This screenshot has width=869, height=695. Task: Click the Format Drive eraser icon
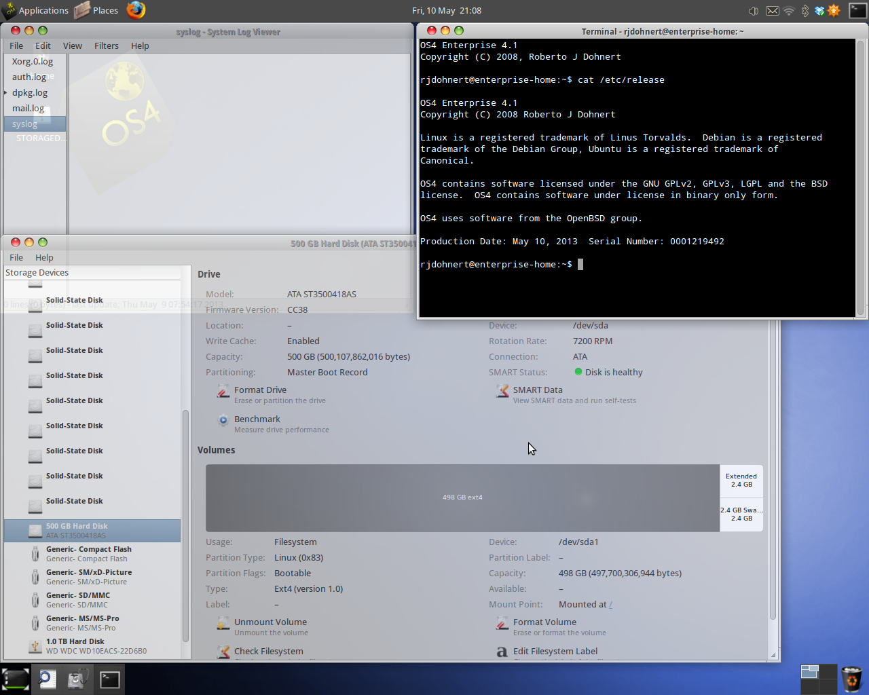223,392
